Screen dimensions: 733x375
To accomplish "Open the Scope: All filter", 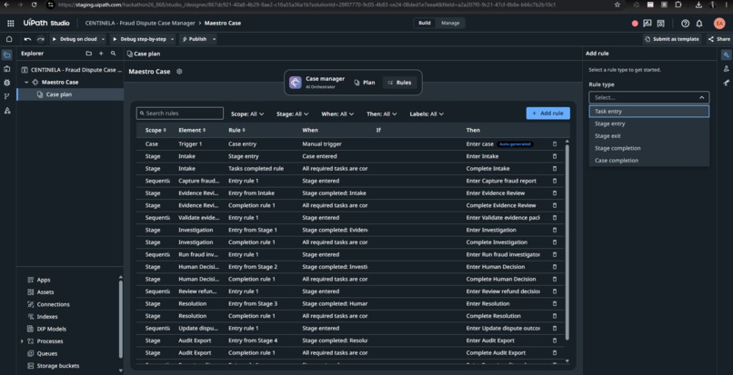I will pyautogui.click(x=247, y=113).
